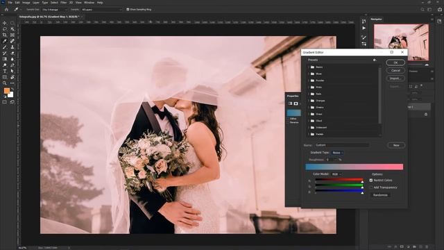
Task: Click the New gradient button
Action: (x=396, y=145)
